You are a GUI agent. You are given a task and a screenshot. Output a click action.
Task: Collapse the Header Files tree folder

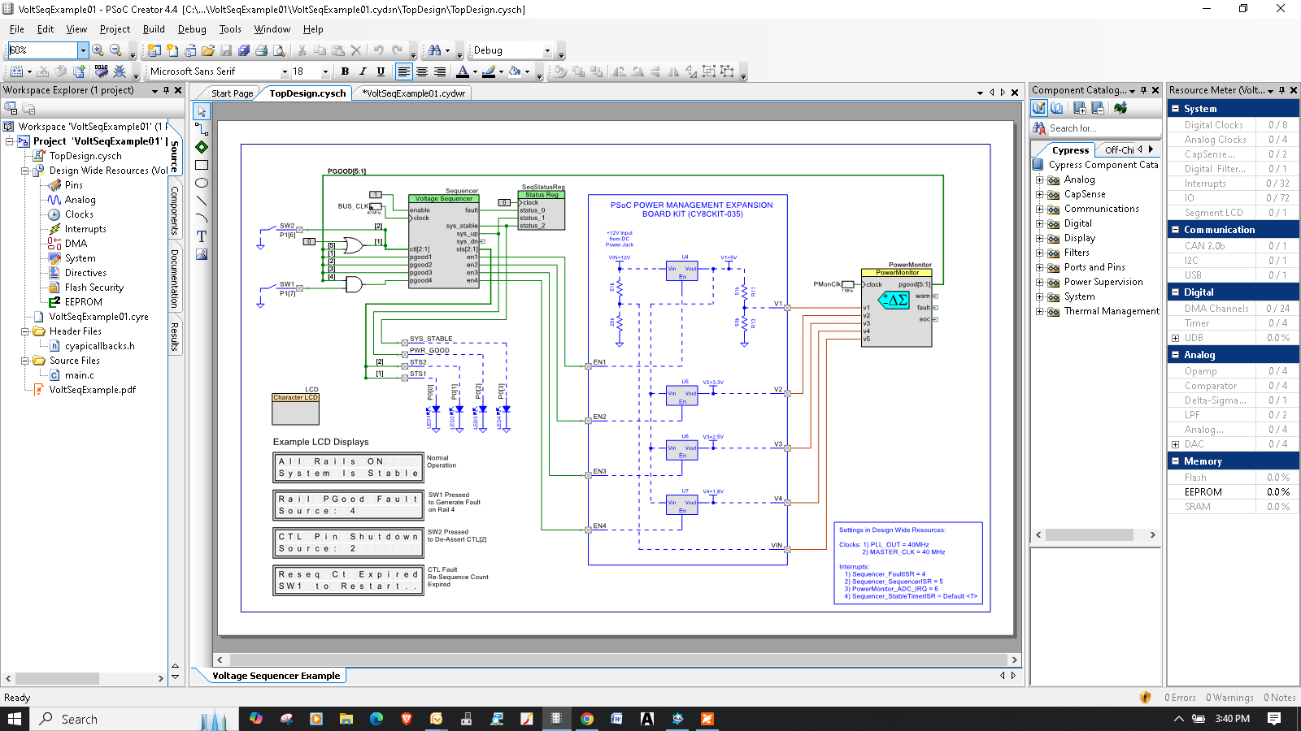(24, 331)
